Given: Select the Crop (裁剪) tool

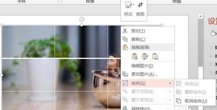Looking at the screenshot, I should tap(140, 9).
